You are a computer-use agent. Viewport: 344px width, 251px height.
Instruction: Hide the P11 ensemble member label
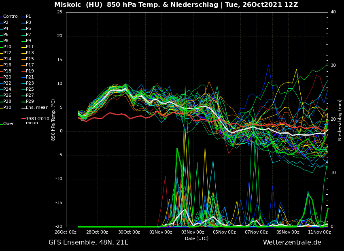(30, 47)
